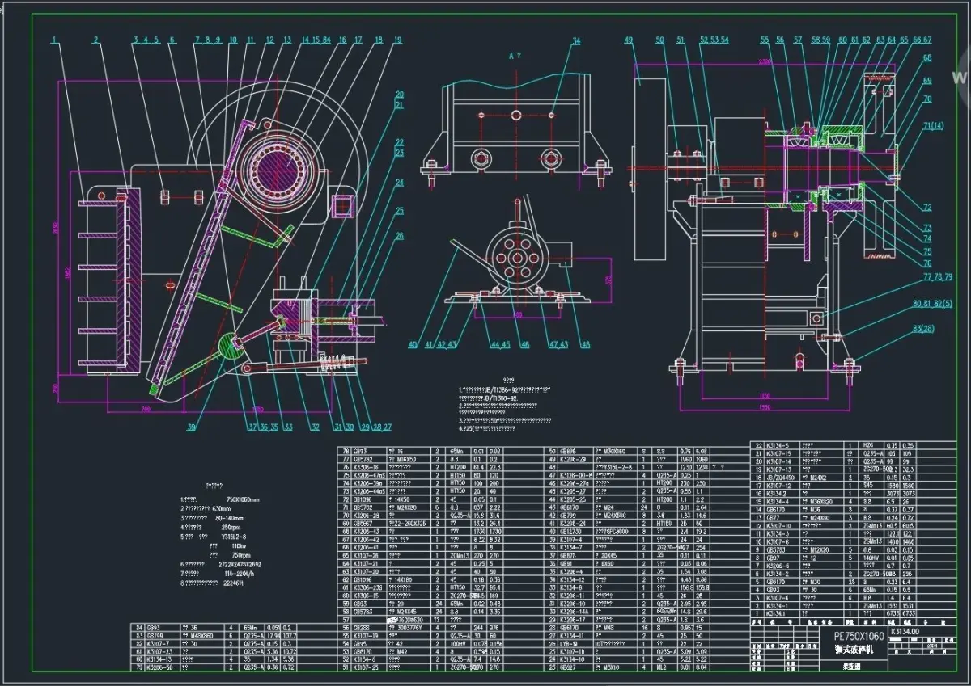Click the K3107-23 code in row 81

(x=160, y=651)
